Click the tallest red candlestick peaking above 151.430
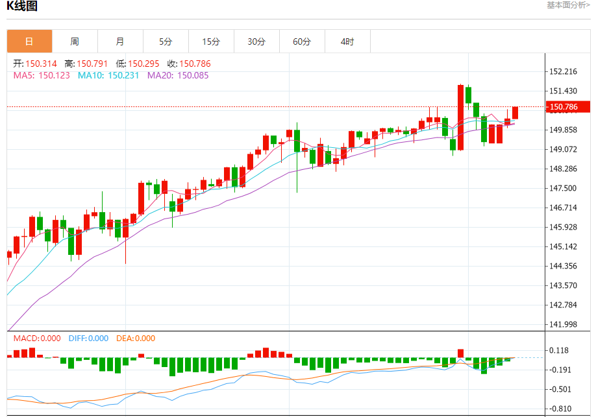The width and height of the screenshot is (596, 417). [x=461, y=117]
